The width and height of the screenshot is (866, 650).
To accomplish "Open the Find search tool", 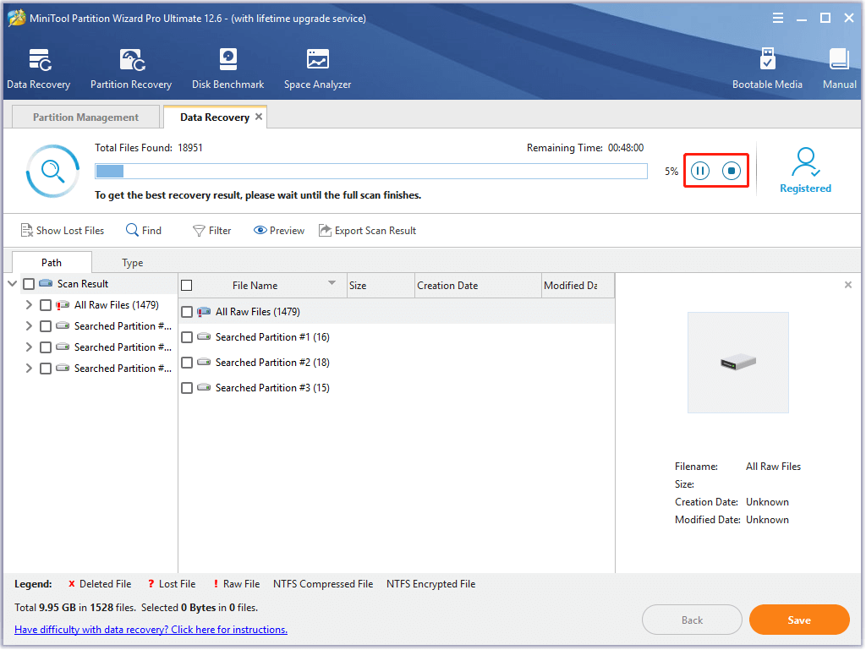I will click(x=144, y=231).
